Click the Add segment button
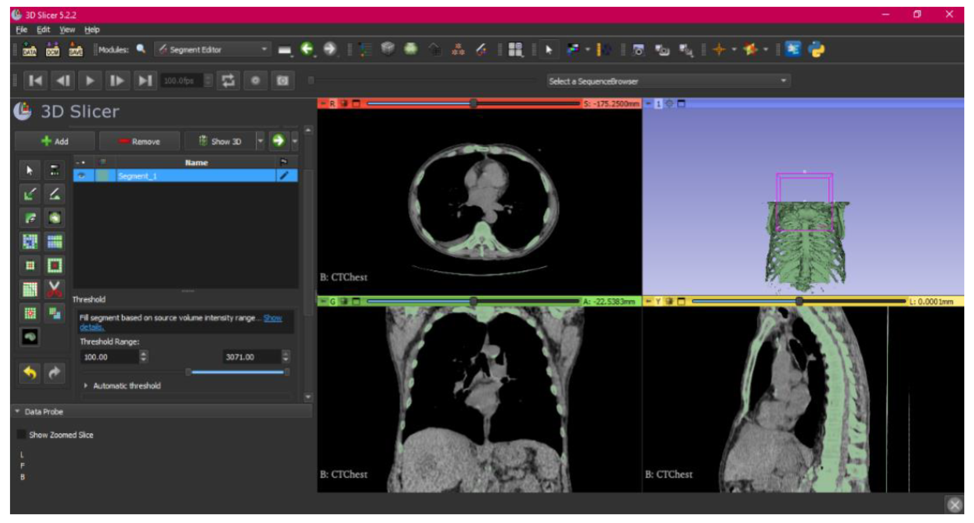 tap(55, 142)
